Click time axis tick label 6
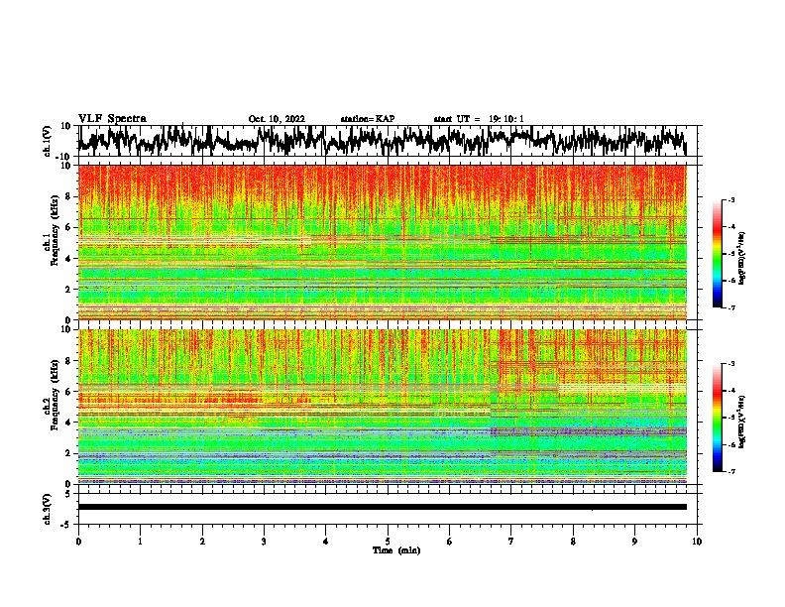This screenshot has width=785, height=607. [x=449, y=542]
